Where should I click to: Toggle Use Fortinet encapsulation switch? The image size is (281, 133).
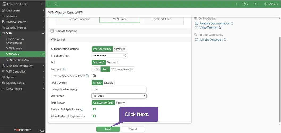(94, 76)
